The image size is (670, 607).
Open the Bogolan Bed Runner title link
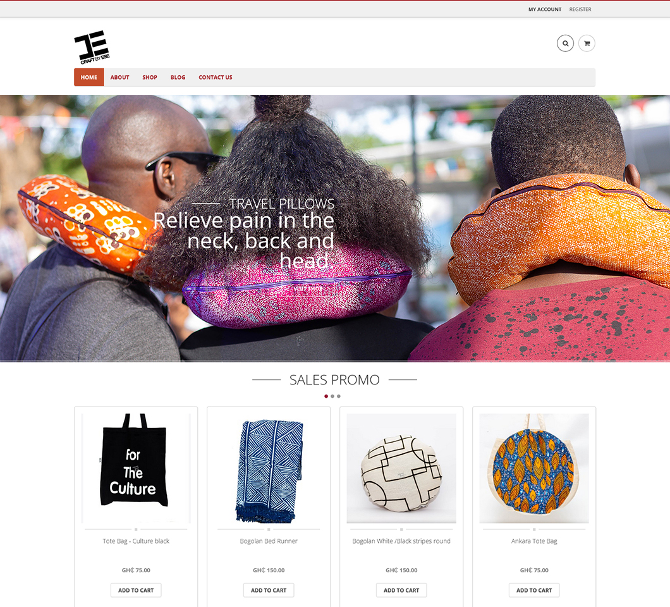(x=269, y=541)
